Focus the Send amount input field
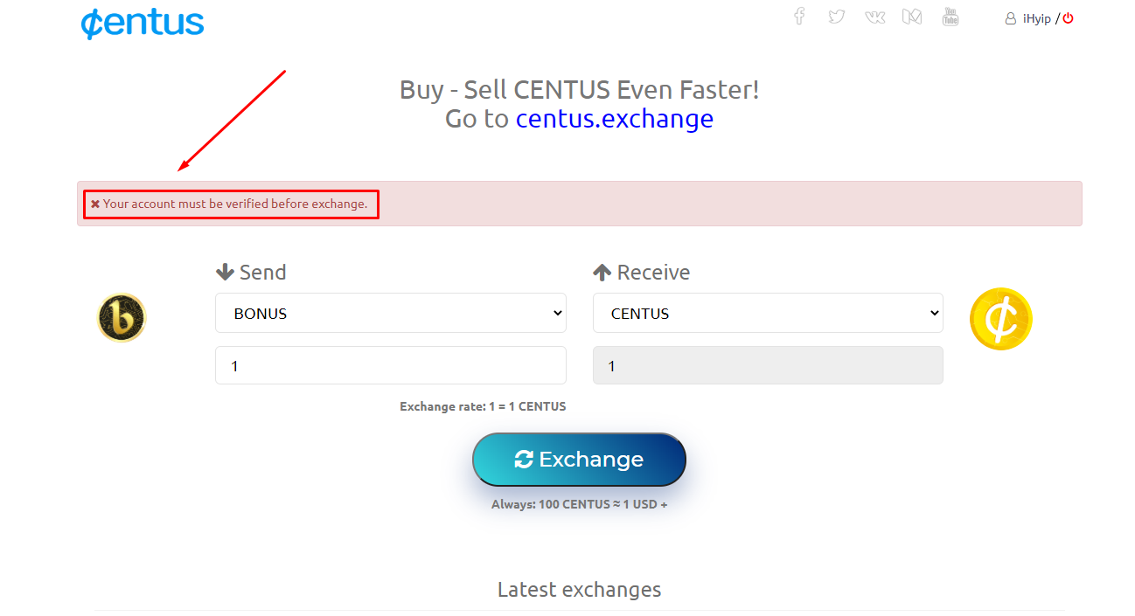The image size is (1135, 616). [x=390, y=365]
